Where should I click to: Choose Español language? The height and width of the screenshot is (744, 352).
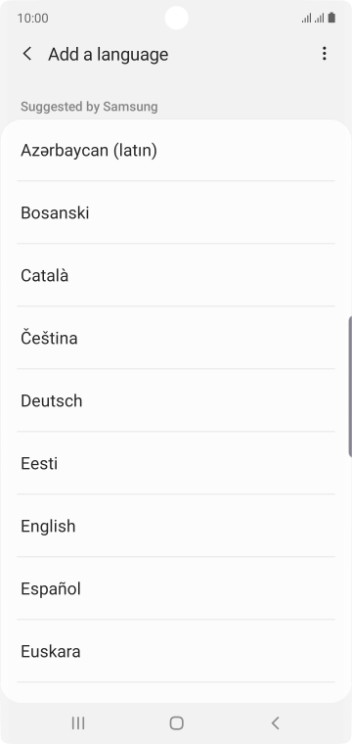click(x=176, y=588)
